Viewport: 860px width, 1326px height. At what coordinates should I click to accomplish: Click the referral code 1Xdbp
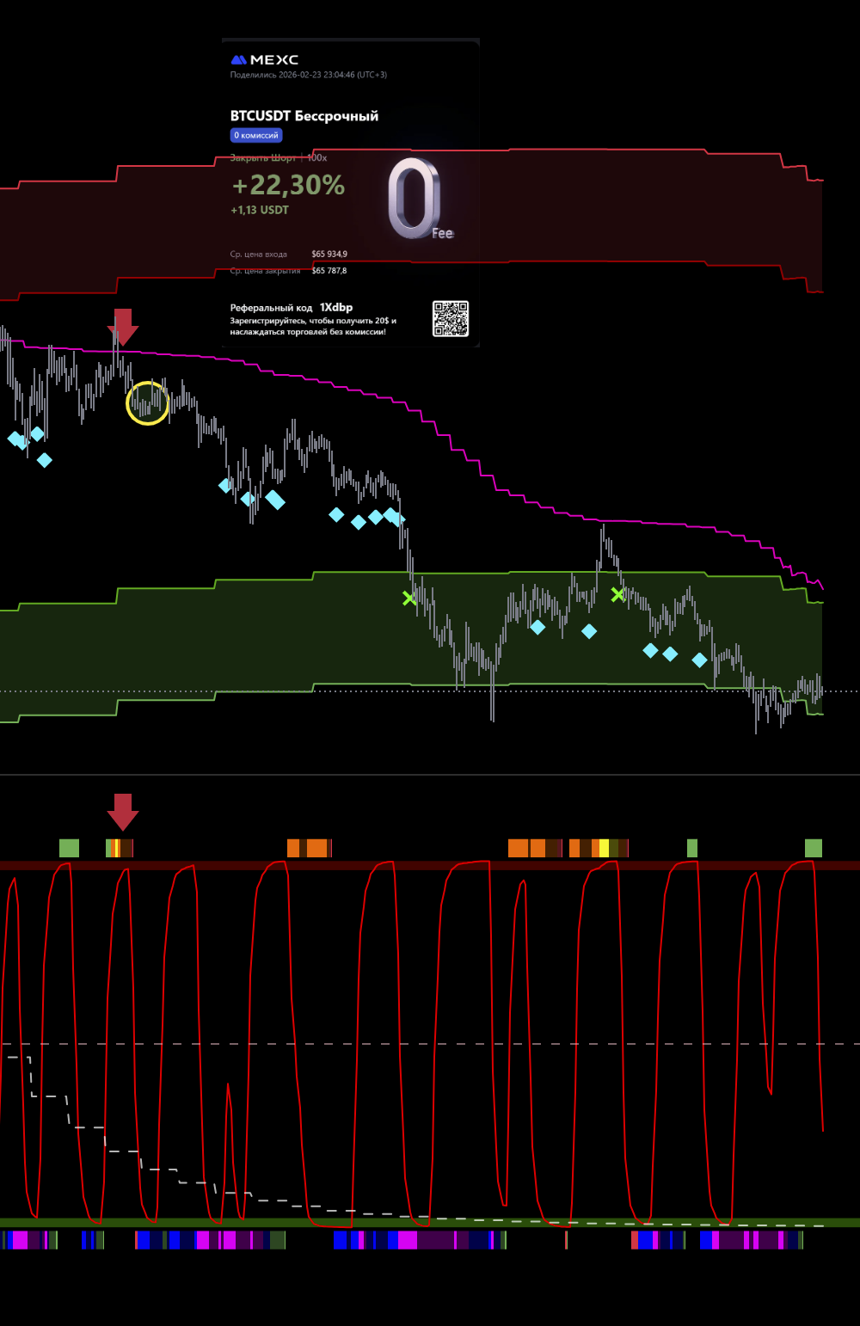pos(336,307)
